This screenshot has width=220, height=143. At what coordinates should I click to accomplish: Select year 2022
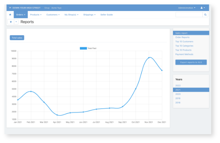pyautogui.click(x=178, y=86)
